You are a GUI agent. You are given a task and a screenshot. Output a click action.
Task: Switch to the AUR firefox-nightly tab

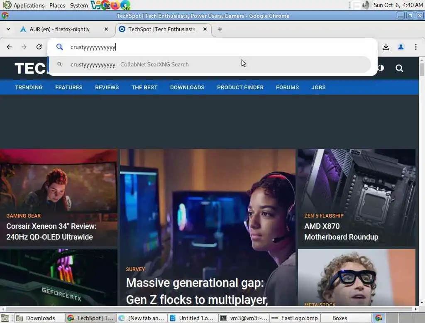pos(65,29)
